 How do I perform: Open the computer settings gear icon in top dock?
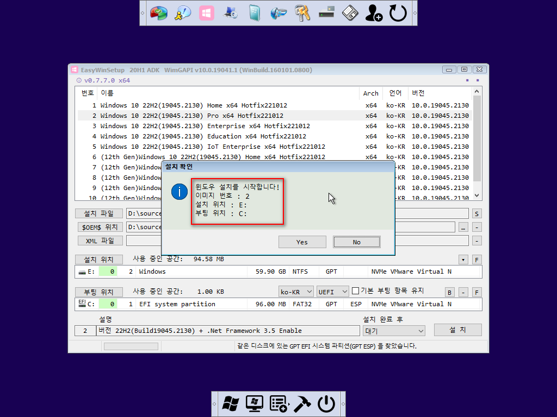[x=231, y=13]
